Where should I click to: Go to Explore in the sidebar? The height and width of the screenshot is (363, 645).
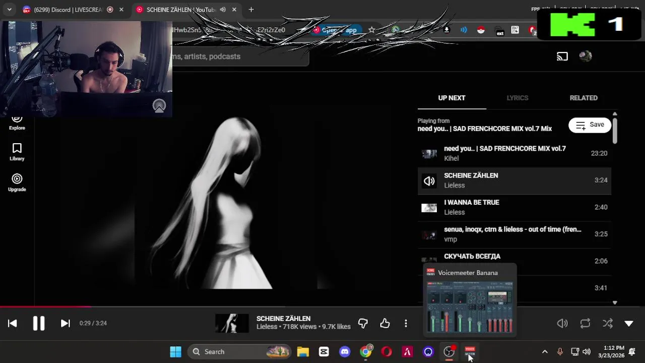(x=17, y=123)
